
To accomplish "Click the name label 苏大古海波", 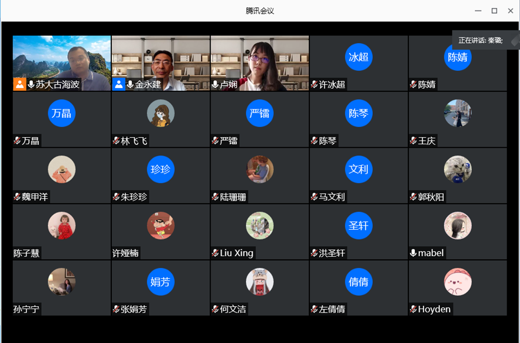I will pyautogui.click(x=58, y=85).
